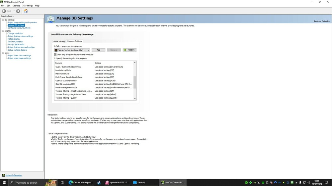Viewport: 332px width, 186px height.
Task: Open the Back button history dropdown arrow
Action: [x=14, y=11]
